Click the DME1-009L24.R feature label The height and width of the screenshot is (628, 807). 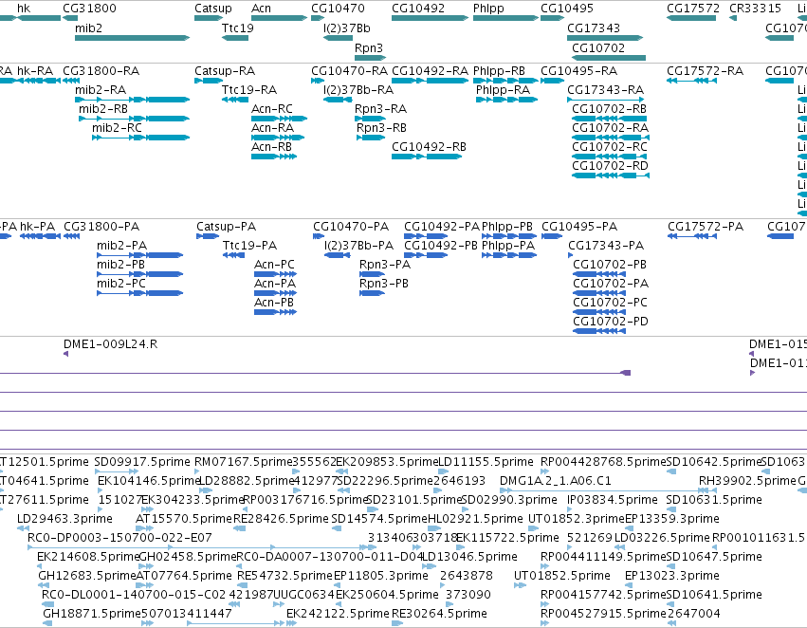pos(111,344)
